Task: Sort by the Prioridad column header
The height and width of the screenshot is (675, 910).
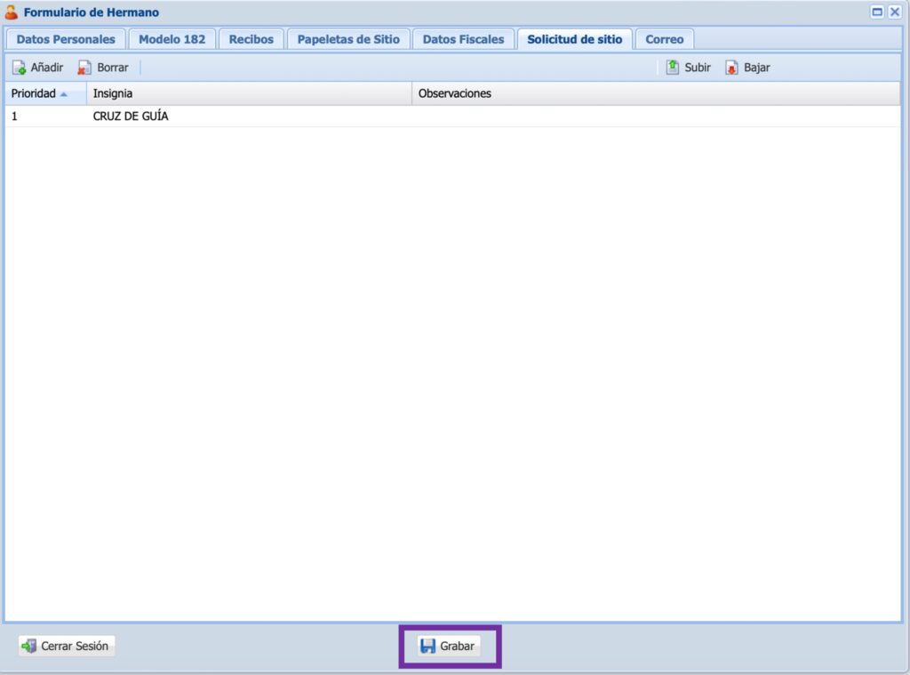Action: [x=34, y=93]
